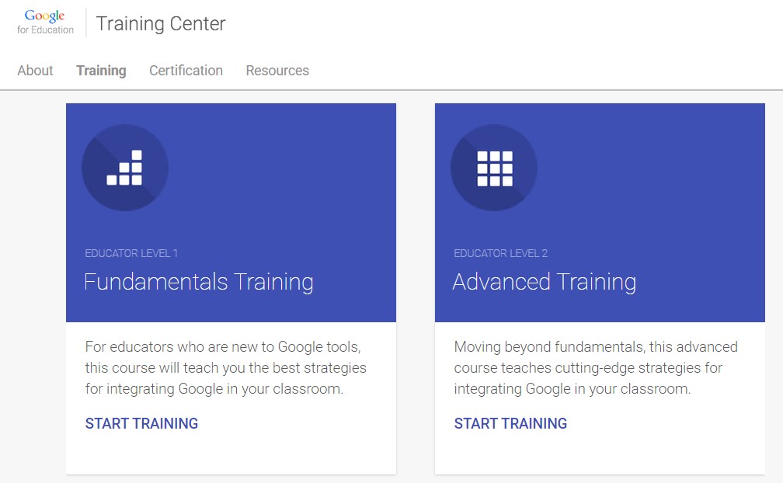Click the dark circle behind the grid icon
Screen dimensions: 783x483
[493, 168]
